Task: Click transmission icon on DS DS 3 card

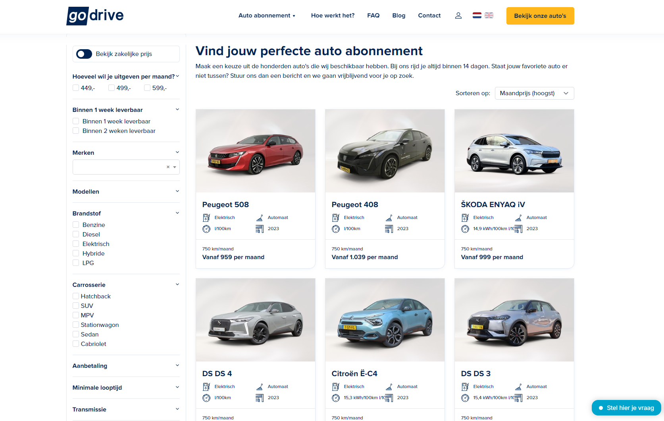Action: (x=518, y=386)
